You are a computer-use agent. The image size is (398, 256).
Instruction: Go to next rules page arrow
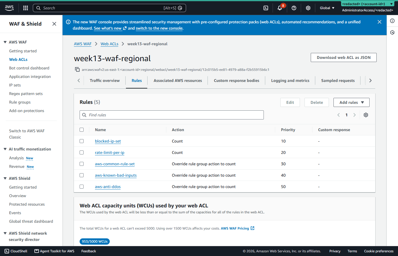click(x=355, y=115)
